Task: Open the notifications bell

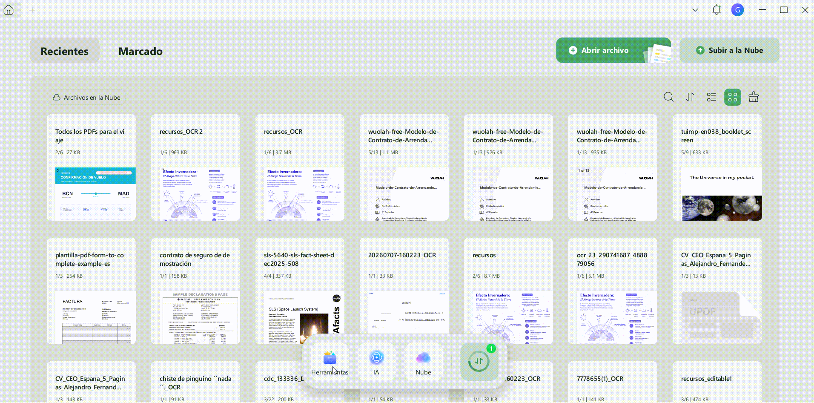Action: pyautogui.click(x=717, y=10)
